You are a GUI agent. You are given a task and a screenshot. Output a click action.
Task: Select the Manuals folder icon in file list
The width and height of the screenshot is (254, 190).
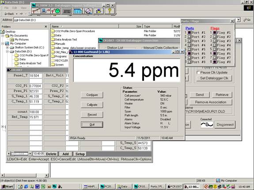click(x=53, y=44)
